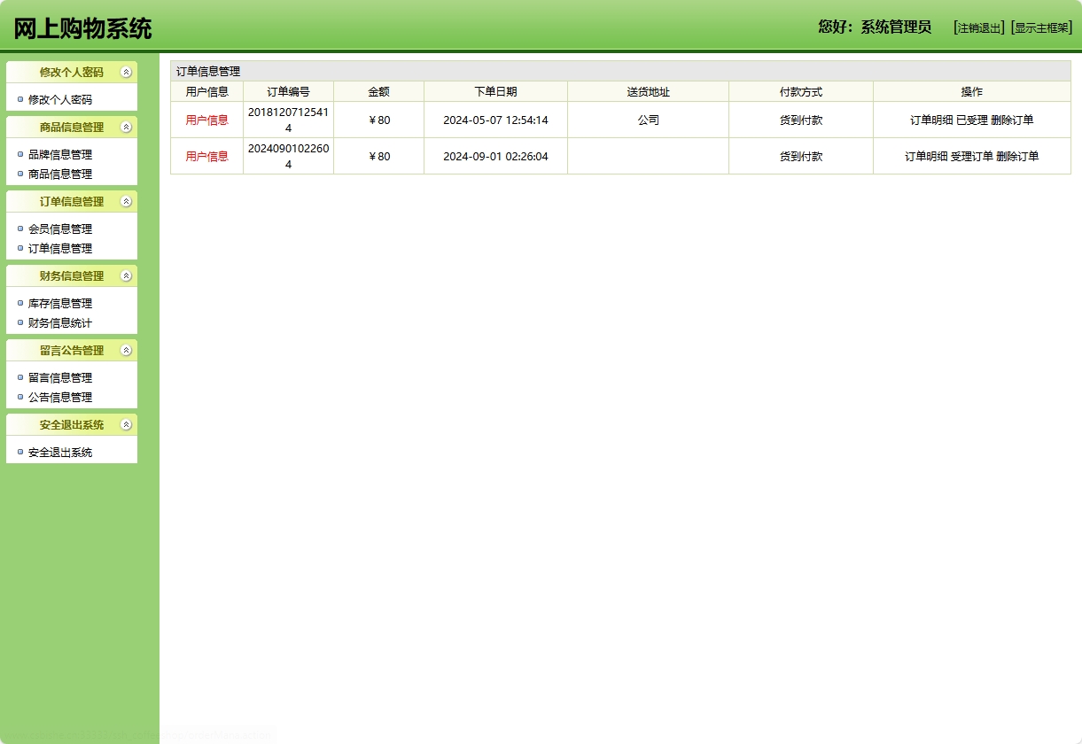
Task: Open 用户信息 for order 20240901022604
Action: click(207, 157)
